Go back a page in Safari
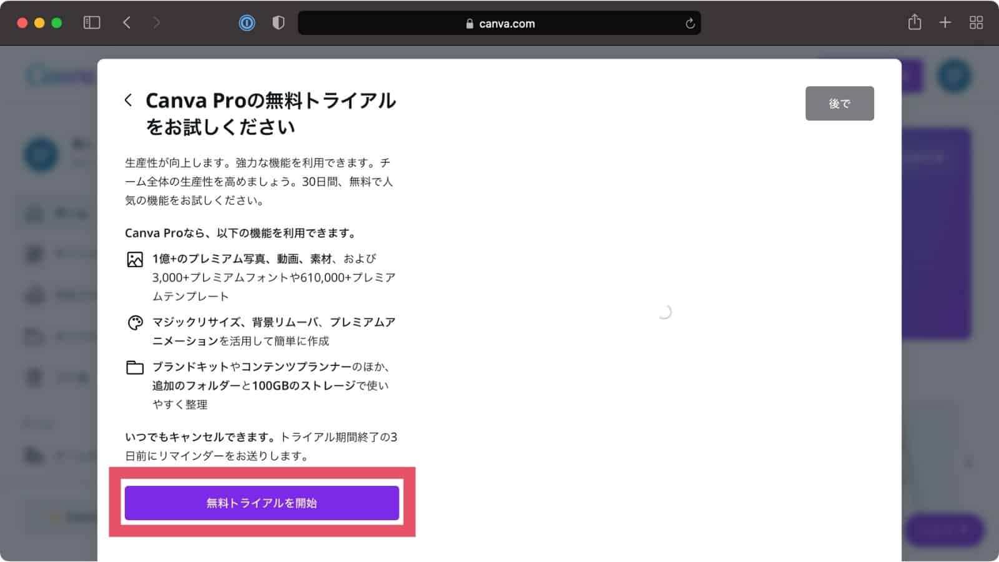Viewport: 999px width, 562px height. 127,23
